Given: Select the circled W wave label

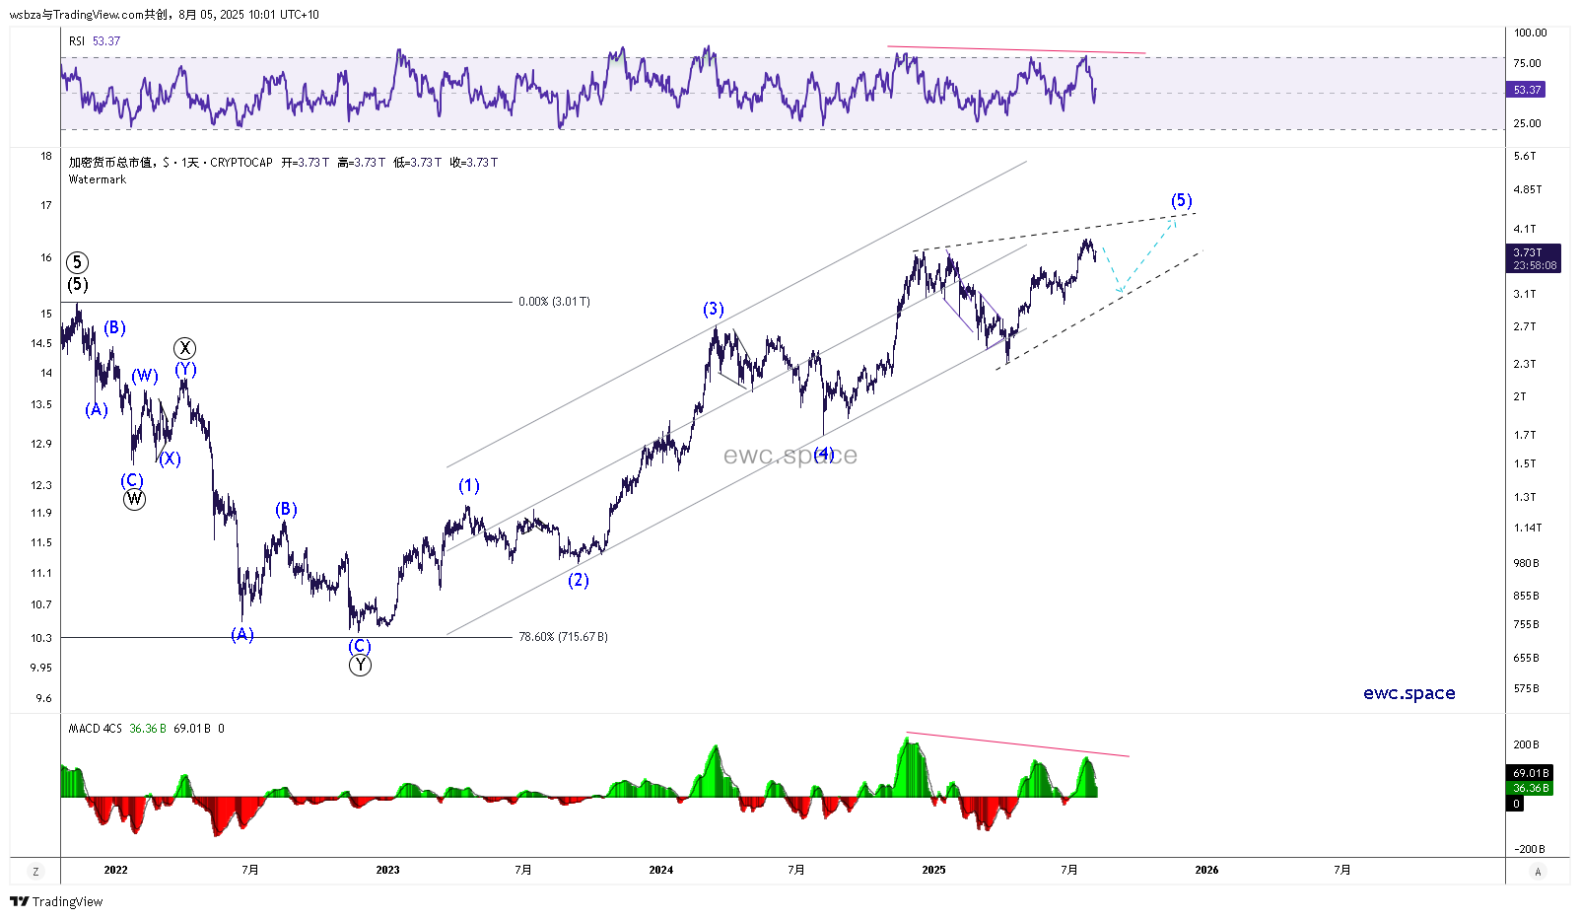Looking at the screenshot, I should 134,499.
